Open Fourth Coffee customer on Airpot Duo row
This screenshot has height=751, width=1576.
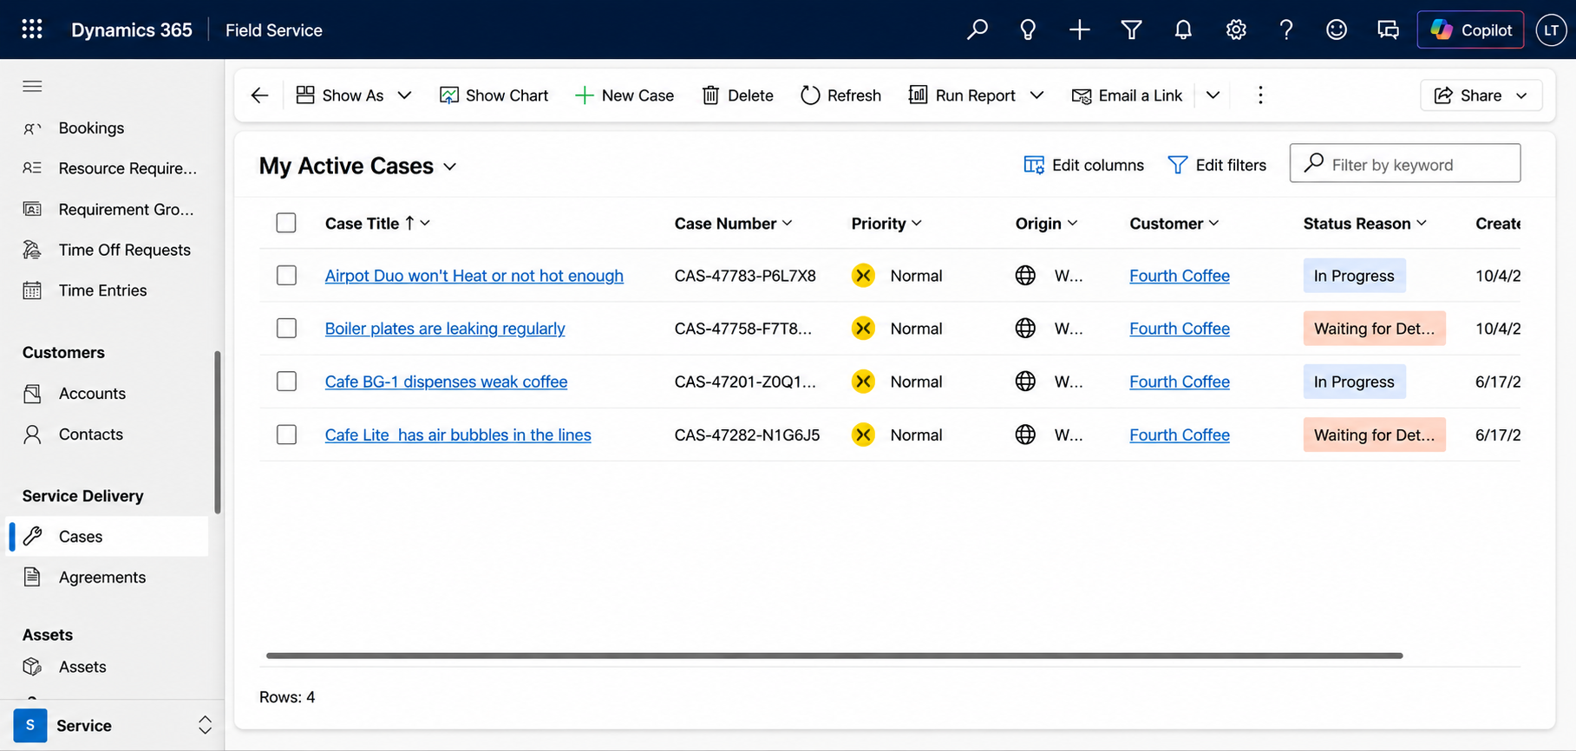coord(1180,276)
